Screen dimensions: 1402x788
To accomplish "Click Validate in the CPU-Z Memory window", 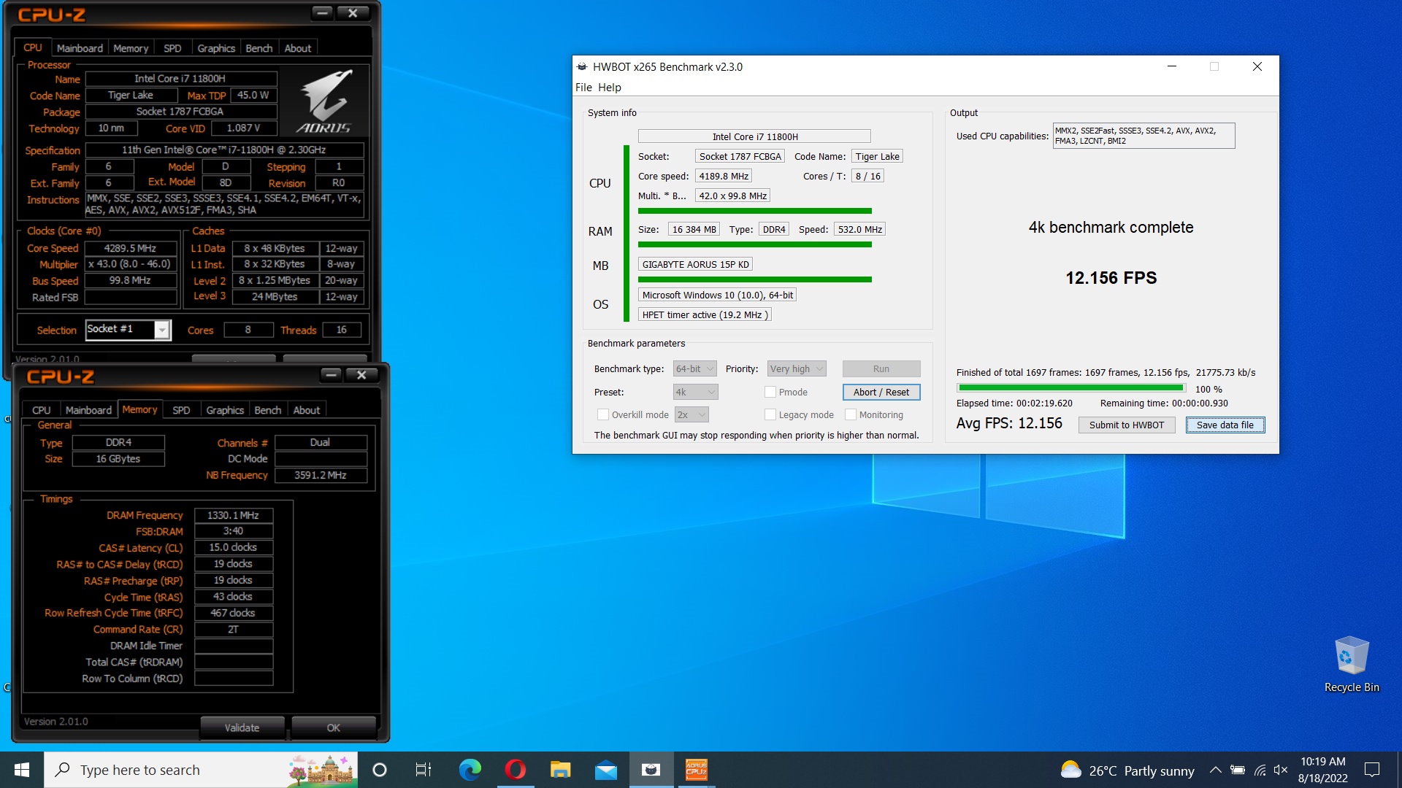I will (x=242, y=727).
